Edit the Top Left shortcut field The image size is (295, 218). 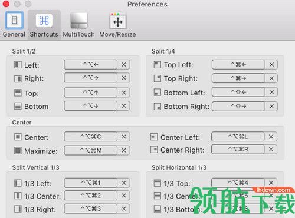(238, 65)
